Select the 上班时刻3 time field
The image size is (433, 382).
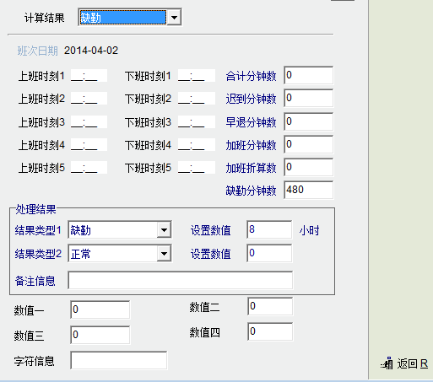coord(89,122)
